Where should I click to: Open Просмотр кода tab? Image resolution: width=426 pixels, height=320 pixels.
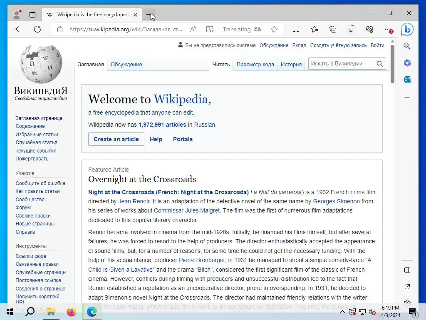click(x=255, y=65)
